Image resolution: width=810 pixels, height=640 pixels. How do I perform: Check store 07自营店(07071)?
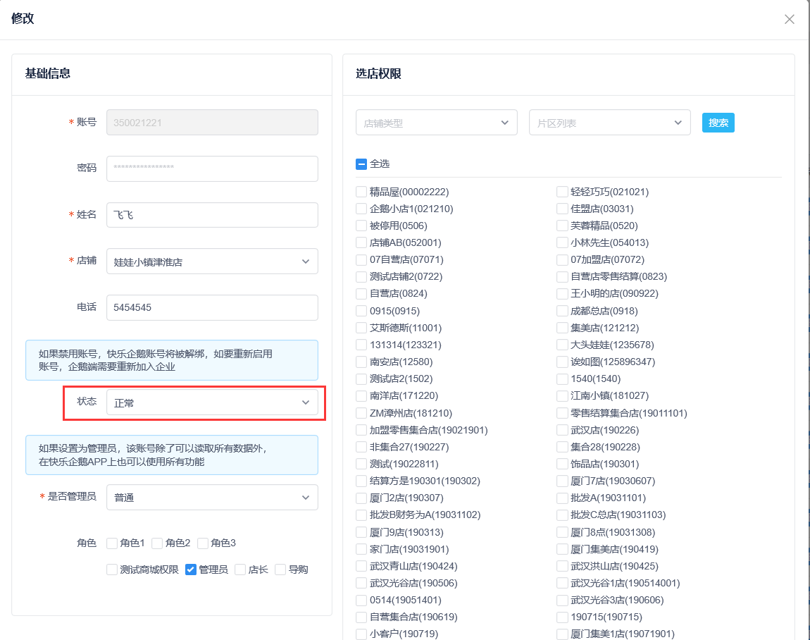(x=361, y=259)
